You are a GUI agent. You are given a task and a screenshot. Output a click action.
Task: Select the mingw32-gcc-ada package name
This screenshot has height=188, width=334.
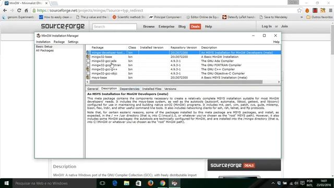[x=104, y=61]
